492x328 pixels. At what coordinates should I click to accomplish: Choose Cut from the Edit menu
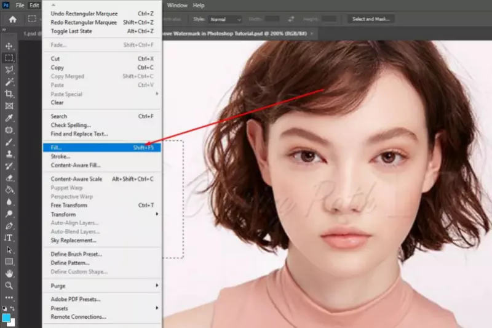click(101, 58)
